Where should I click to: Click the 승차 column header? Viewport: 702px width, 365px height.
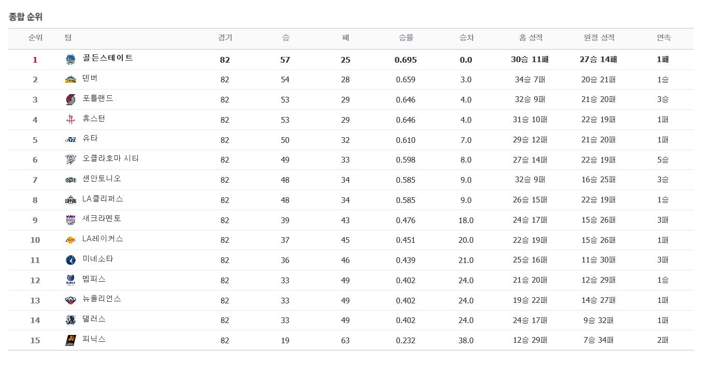click(x=466, y=38)
